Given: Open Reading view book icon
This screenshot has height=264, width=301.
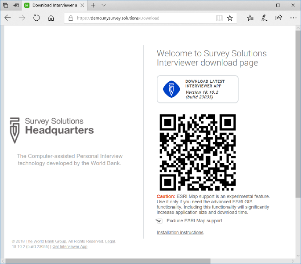Looking at the screenshot, I should click(x=219, y=18).
